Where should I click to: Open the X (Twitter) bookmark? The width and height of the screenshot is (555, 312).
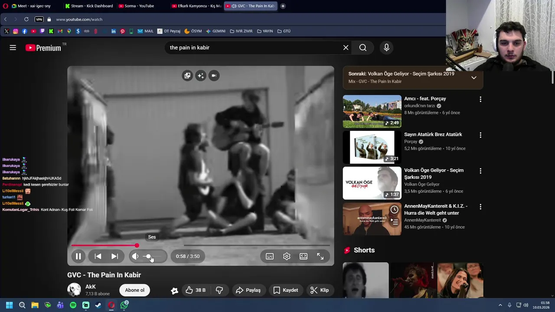pyautogui.click(x=7, y=31)
